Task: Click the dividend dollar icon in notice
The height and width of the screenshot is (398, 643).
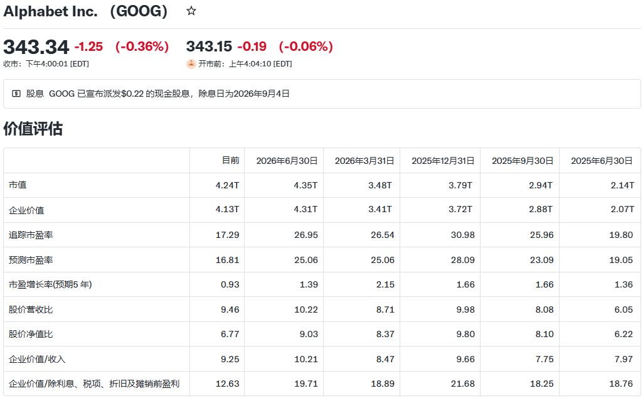Action: tap(16, 94)
